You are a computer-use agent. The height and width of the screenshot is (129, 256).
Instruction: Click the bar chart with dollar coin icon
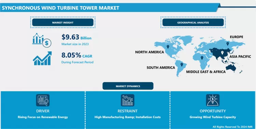point(42,40)
